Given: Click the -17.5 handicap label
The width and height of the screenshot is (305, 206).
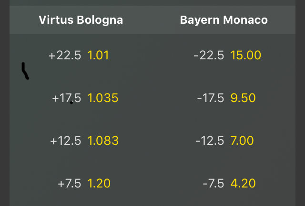Looking at the screenshot, I should click(211, 98).
